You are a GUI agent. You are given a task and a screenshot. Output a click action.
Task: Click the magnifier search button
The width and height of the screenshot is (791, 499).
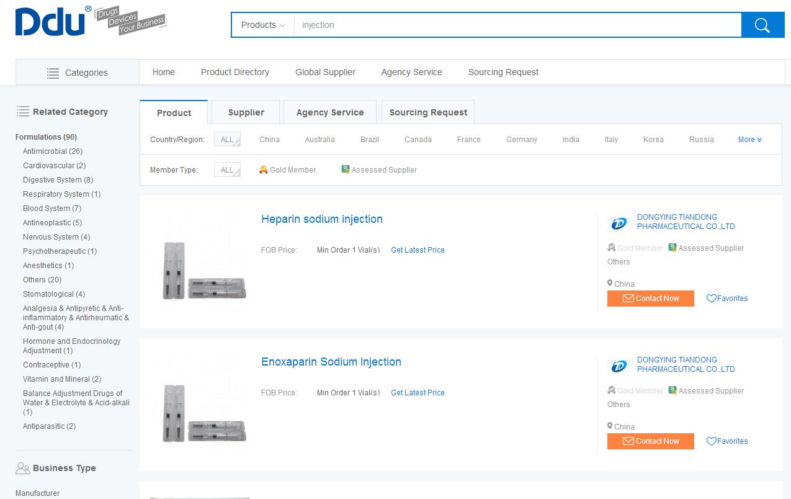click(x=762, y=25)
